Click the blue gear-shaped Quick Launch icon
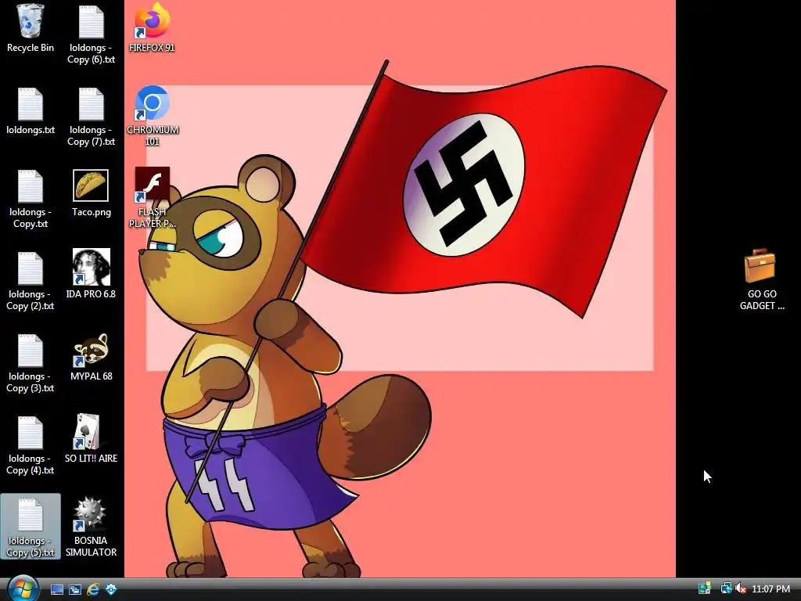 point(111,589)
